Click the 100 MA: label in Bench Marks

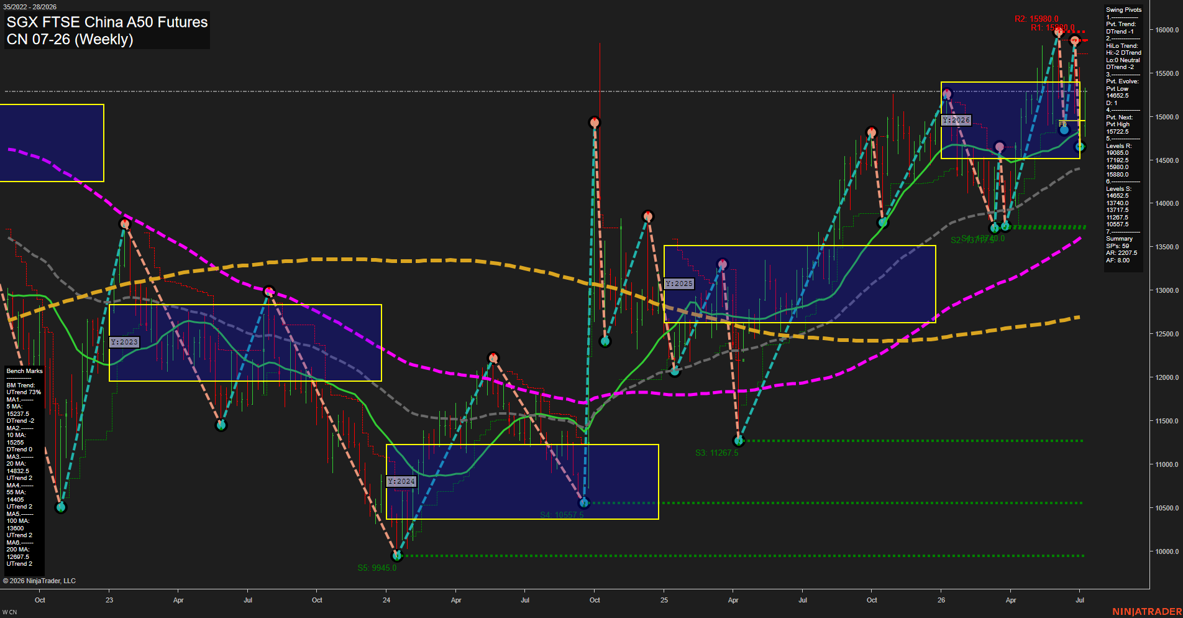[17, 521]
